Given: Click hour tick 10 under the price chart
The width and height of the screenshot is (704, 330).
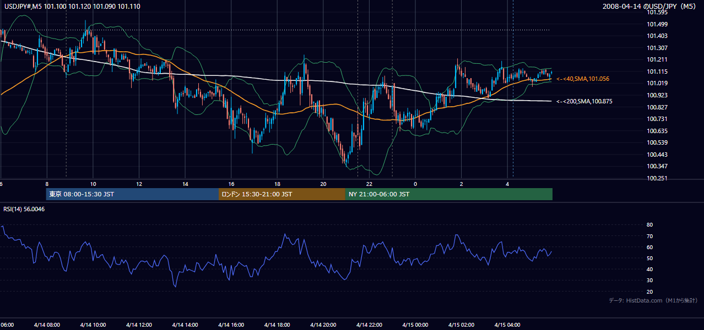Looking at the screenshot, I should click(x=93, y=184).
